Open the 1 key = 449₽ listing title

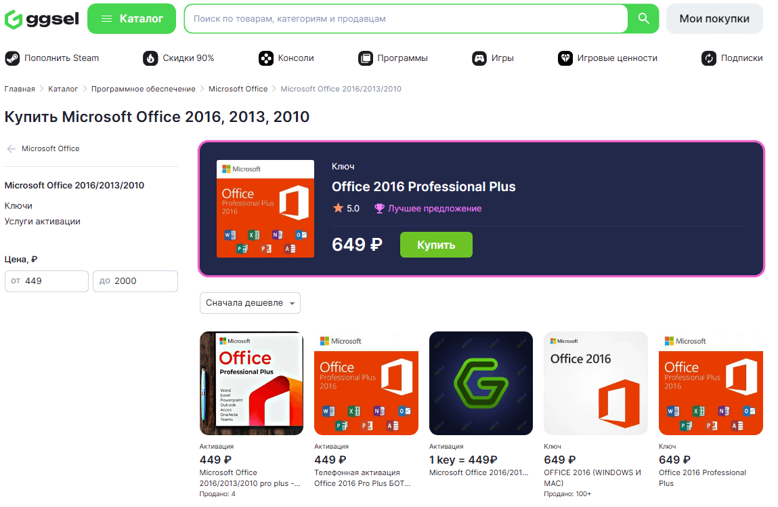coord(479,472)
